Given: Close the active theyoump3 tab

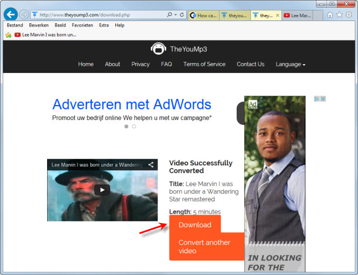Looking at the screenshot, I should pyautogui.click(x=278, y=15).
